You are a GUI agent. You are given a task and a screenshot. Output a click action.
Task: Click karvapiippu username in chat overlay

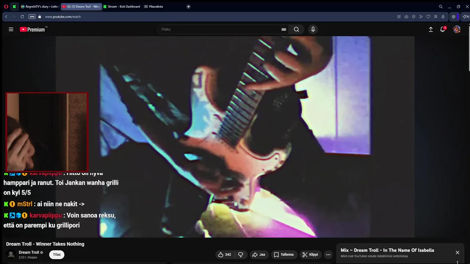[46, 215]
